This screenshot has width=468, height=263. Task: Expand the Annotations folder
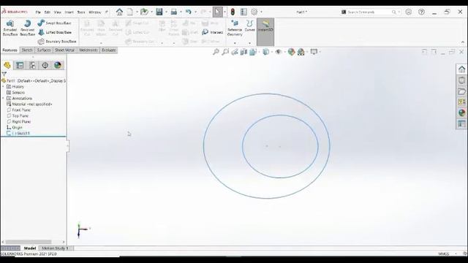pos(3,98)
